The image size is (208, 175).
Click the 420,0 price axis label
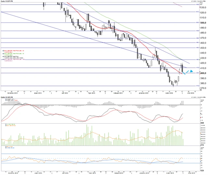click(x=203, y=63)
